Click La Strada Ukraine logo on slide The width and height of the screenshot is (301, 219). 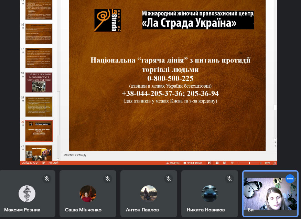click(x=107, y=20)
